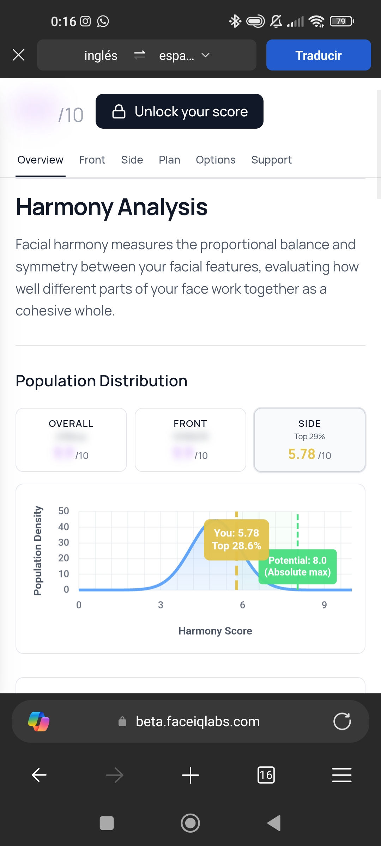Click Unlock your score button
Viewport: 381px width, 846px height.
click(179, 111)
